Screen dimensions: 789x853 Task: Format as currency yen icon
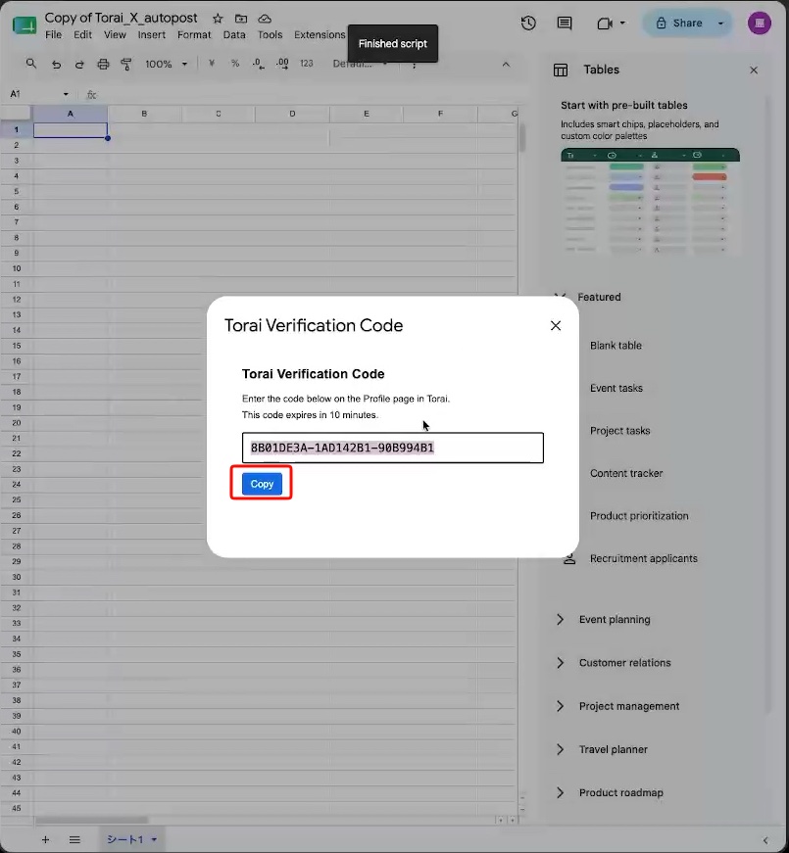point(212,64)
